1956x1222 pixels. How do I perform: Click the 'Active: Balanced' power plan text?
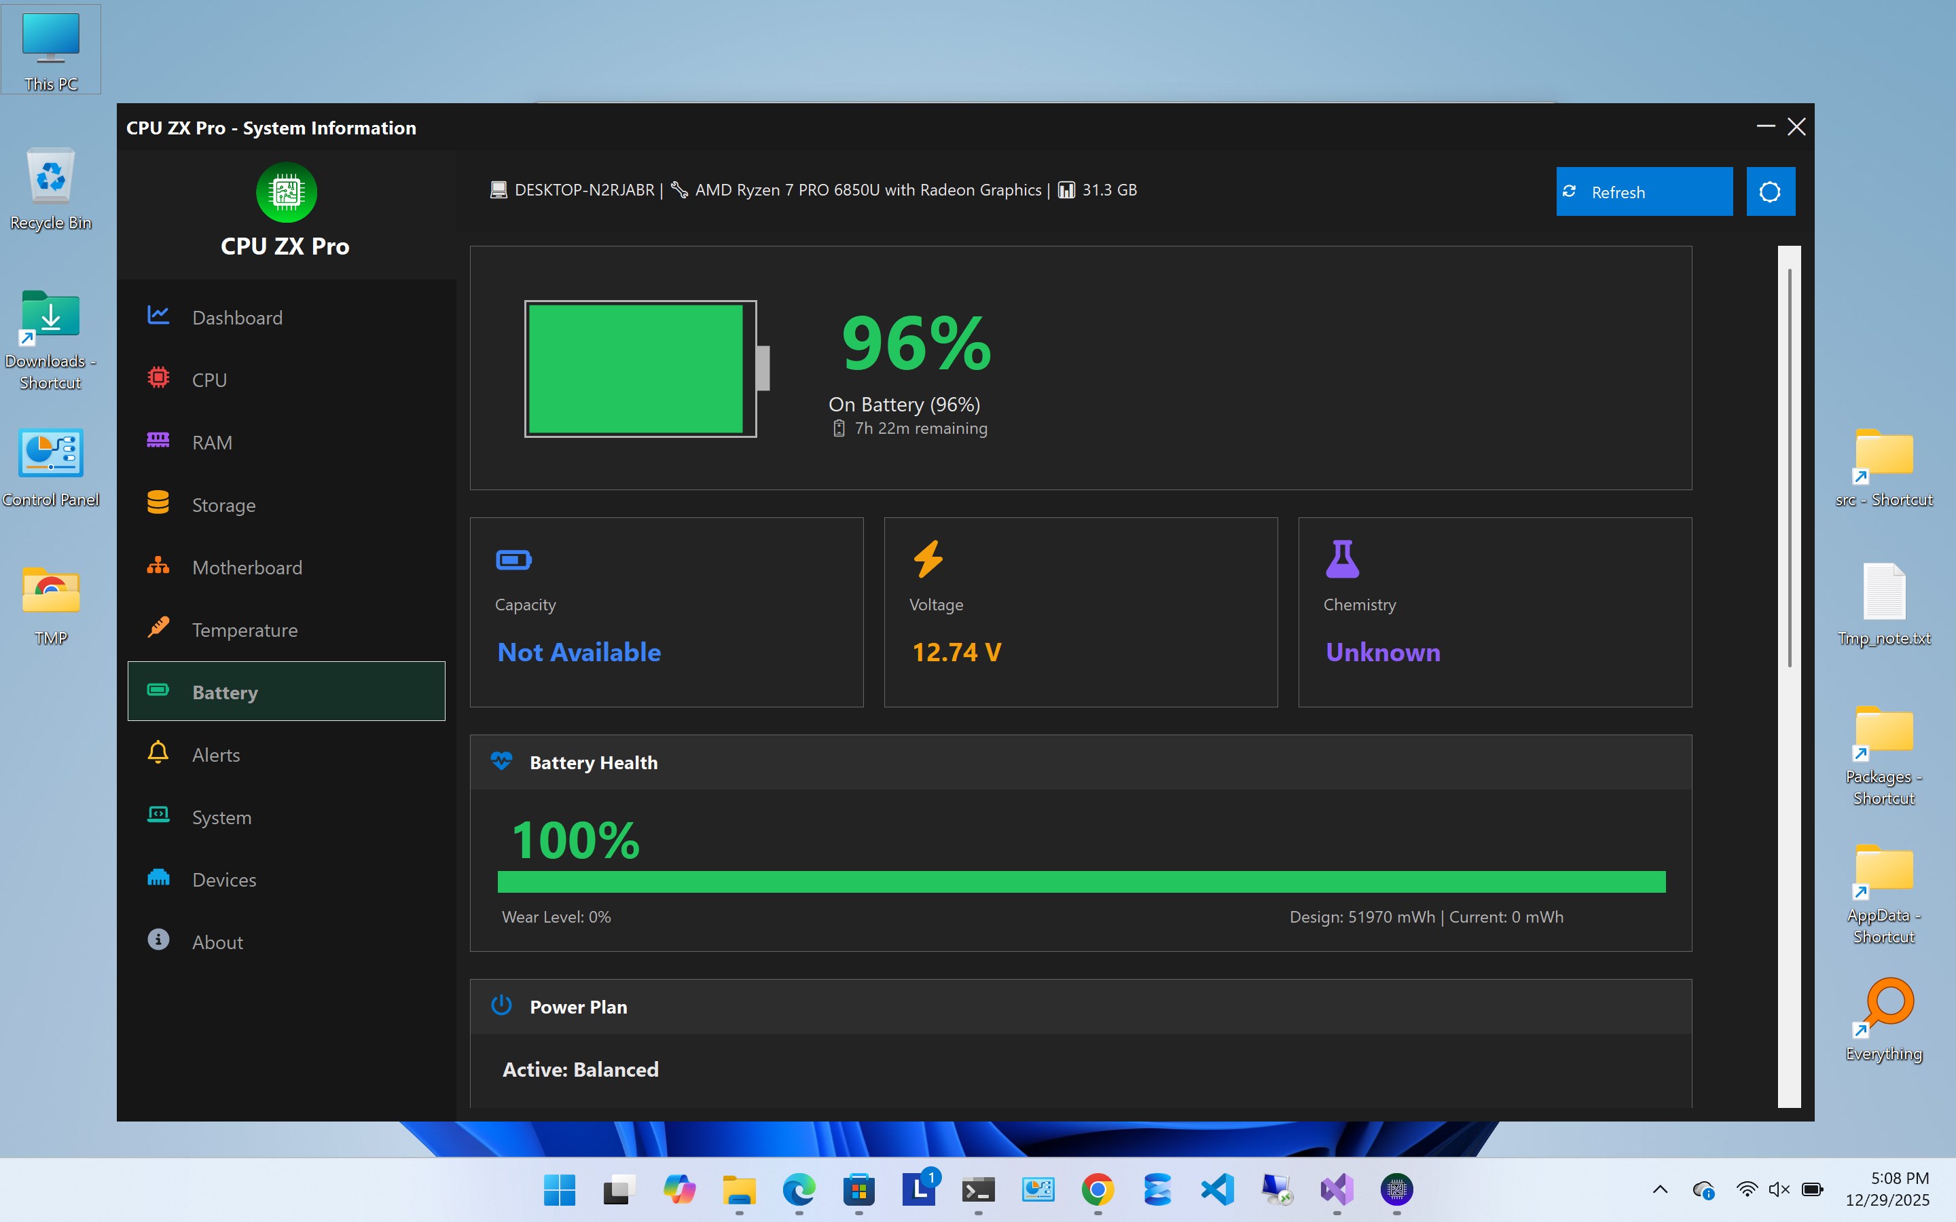point(580,1069)
